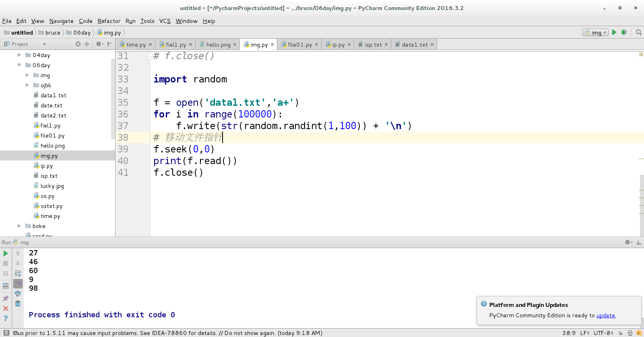Click line 39 f.seek code

coord(184,149)
